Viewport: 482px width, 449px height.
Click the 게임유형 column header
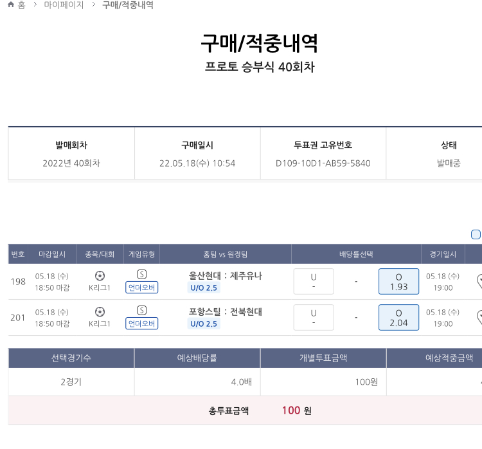click(x=142, y=254)
